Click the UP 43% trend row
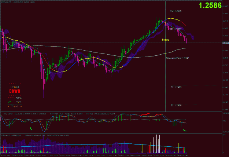This screenshot has width=229, height=157. click(14, 102)
